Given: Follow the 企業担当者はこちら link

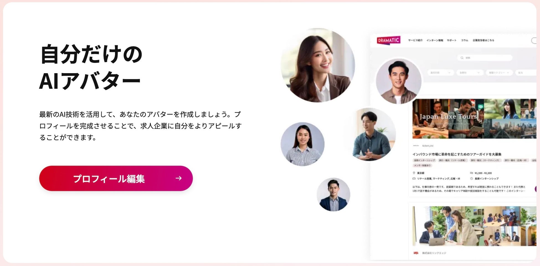Looking at the screenshot, I should coord(484,40).
